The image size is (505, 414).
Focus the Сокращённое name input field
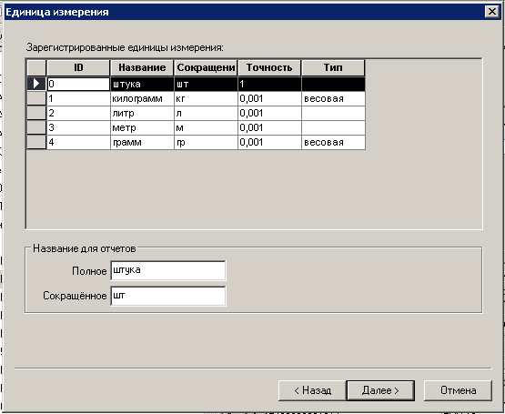(167, 296)
